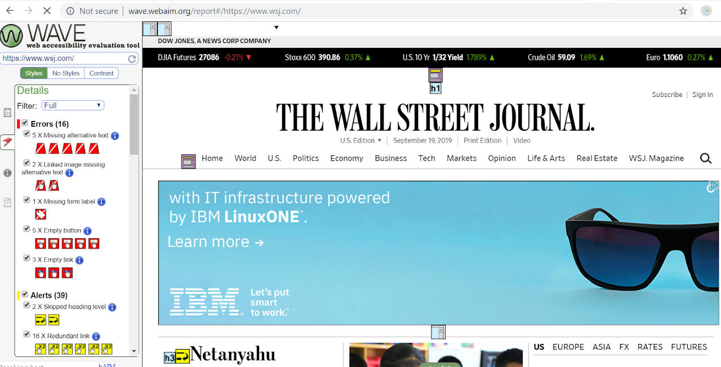
Task: Show info for Redundant link alert
Action: 96,337
